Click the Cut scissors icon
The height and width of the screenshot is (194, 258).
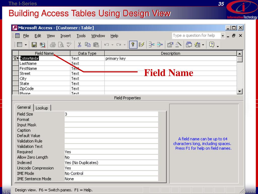pos(79,44)
